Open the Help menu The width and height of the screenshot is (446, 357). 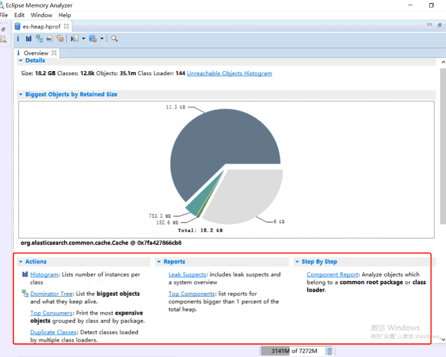65,15
